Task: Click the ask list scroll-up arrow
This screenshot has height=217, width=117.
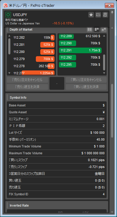Action: coord(104,36)
